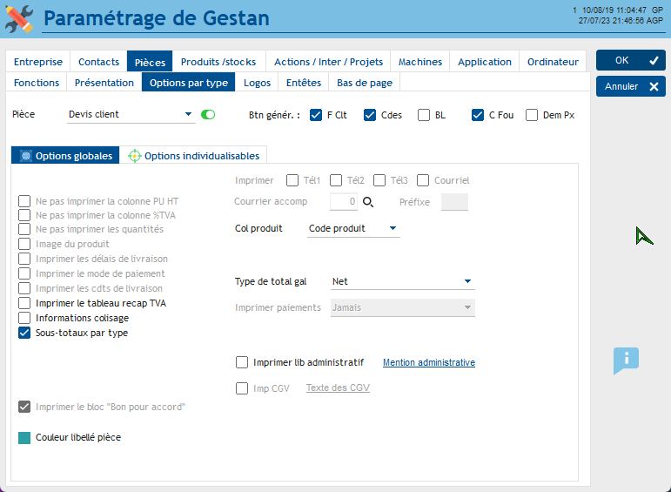Image resolution: width=671 pixels, height=492 pixels.
Task: Switch to the Produits /stocks tab
Action: tap(218, 62)
